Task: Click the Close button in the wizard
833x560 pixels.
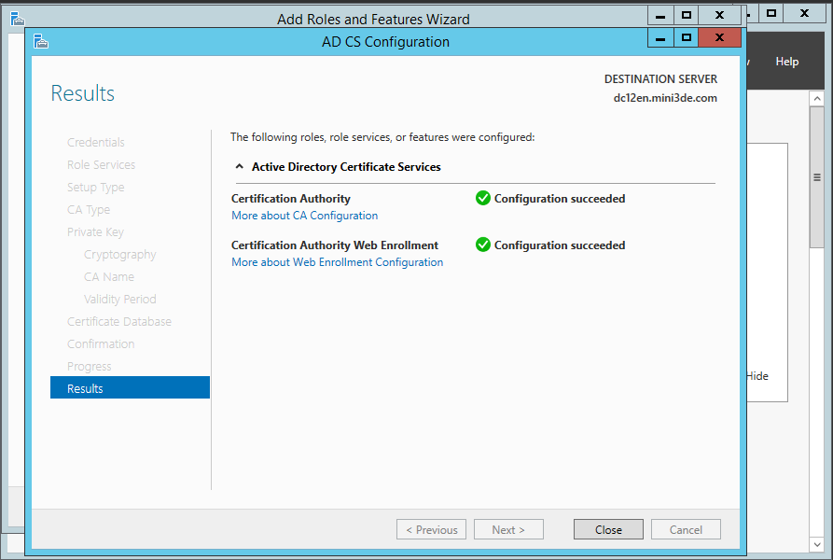Action: click(608, 530)
